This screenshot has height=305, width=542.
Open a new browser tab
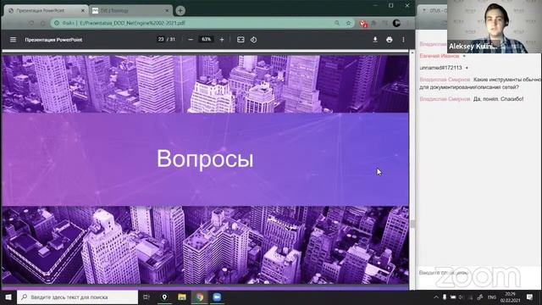coord(180,11)
